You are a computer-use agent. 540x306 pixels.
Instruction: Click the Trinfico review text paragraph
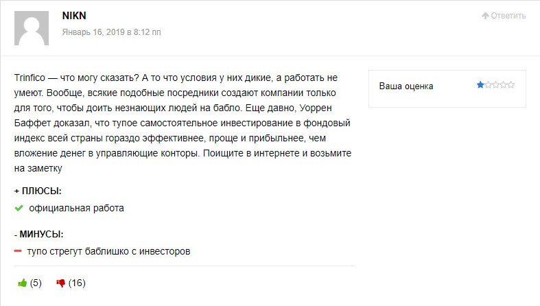[x=183, y=123]
